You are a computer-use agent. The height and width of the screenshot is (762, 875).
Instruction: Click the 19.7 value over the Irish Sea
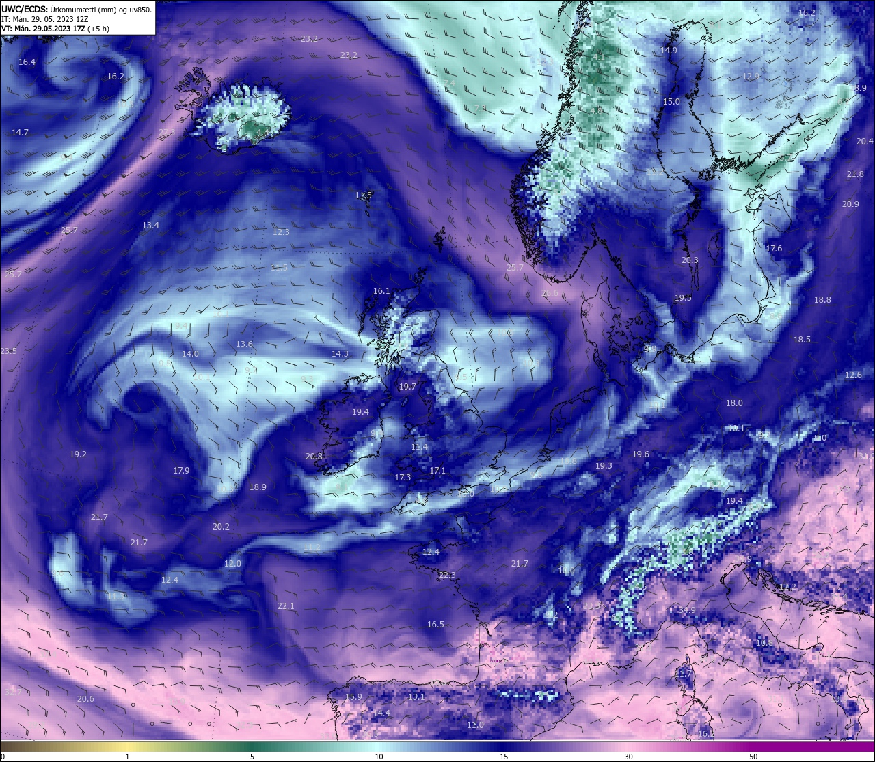407,387
